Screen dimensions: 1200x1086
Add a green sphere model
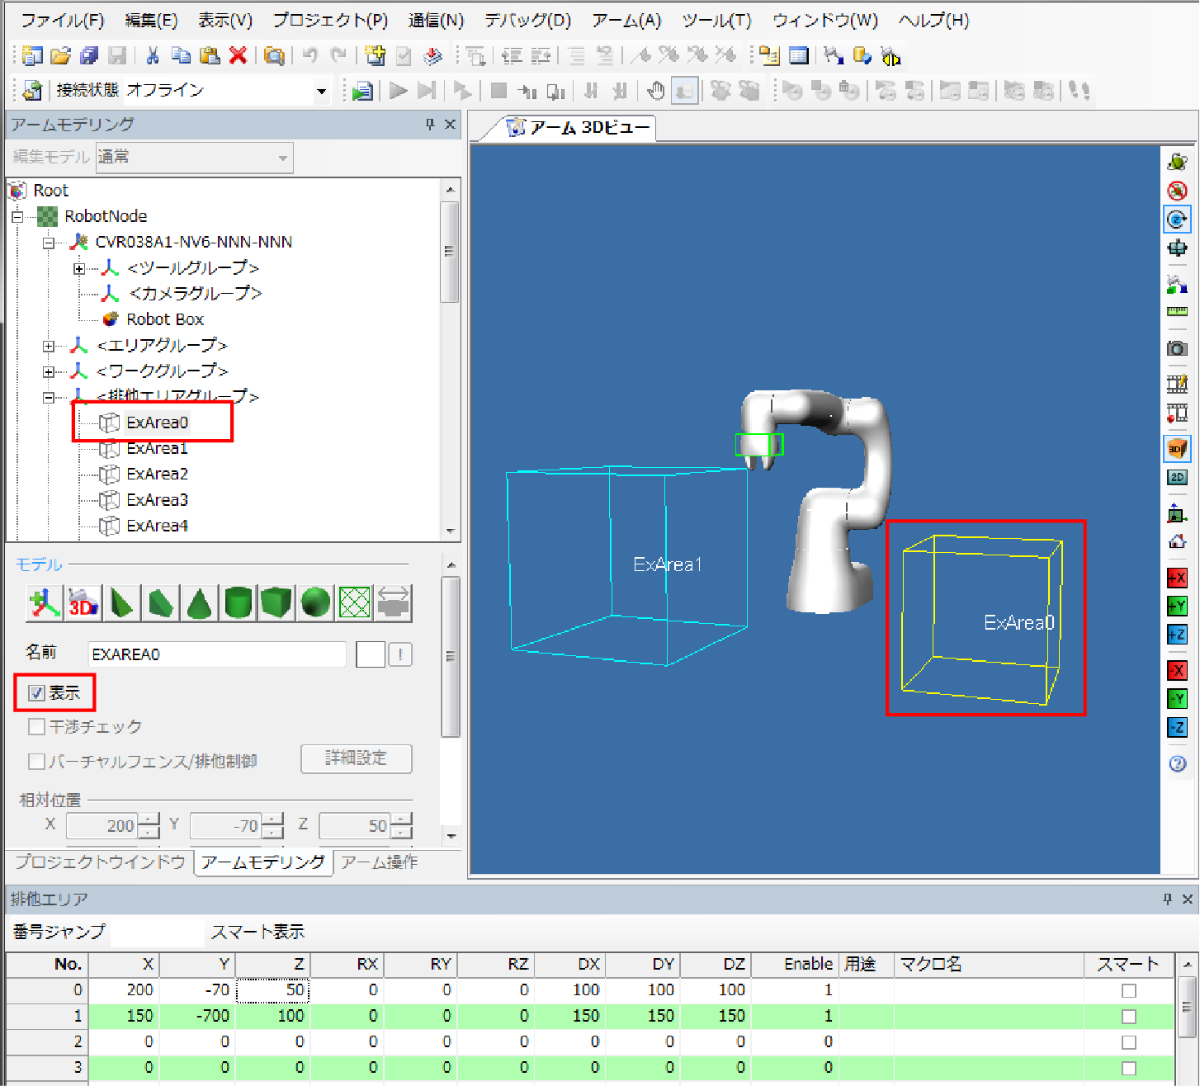click(x=315, y=603)
